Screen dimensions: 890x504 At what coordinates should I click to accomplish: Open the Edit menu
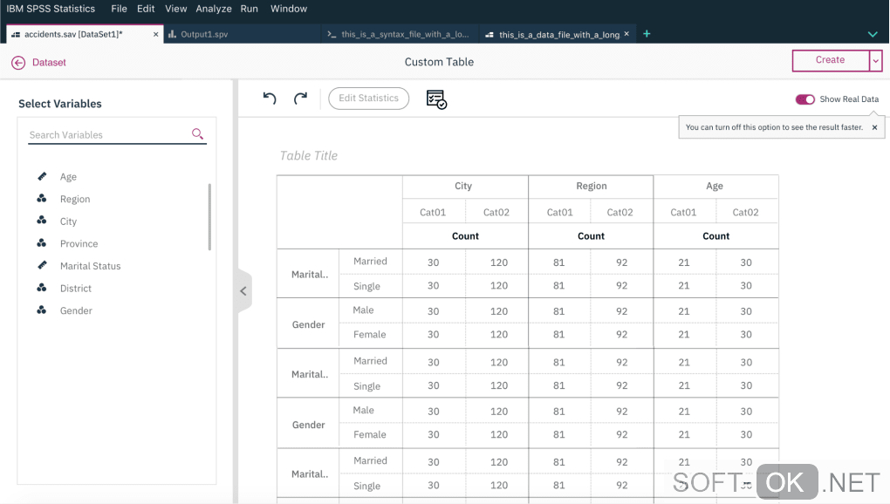(x=146, y=9)
